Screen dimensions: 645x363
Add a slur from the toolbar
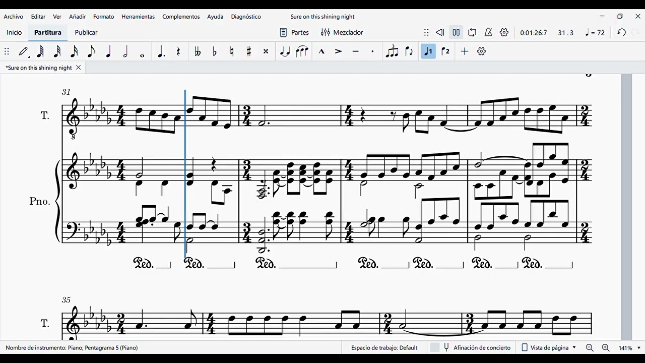(302, 51)
